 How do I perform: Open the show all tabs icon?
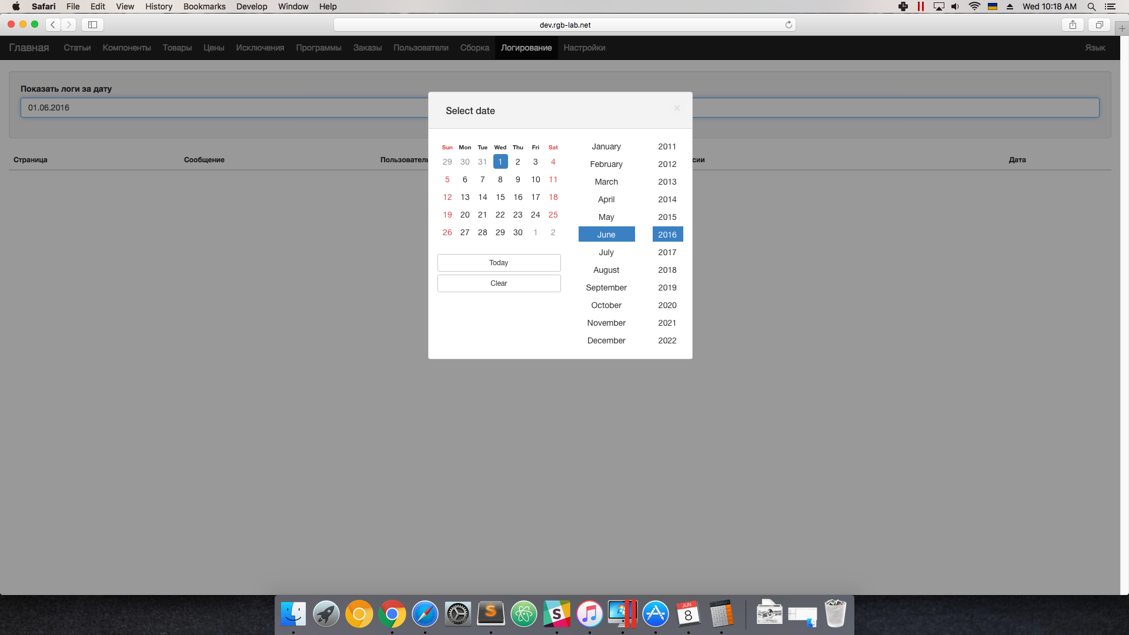1099,25
